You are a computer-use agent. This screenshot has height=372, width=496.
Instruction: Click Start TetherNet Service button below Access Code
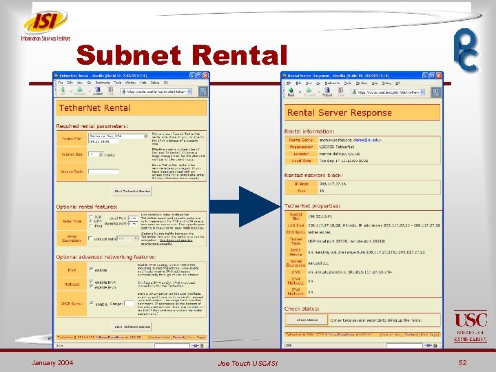[132, 191]
